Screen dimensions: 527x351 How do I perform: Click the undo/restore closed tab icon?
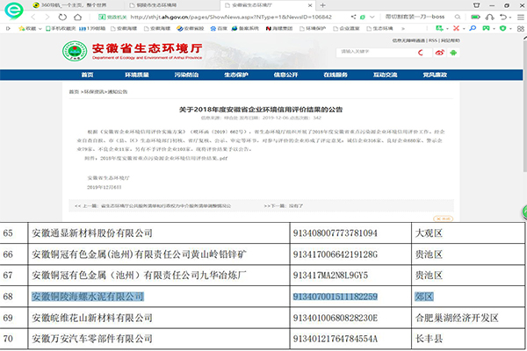coord(503,17)
